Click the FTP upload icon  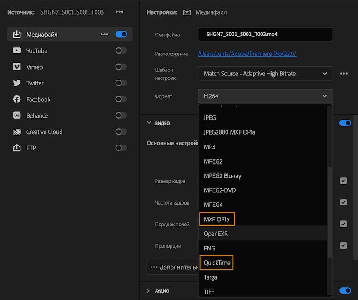click(17, 148)
